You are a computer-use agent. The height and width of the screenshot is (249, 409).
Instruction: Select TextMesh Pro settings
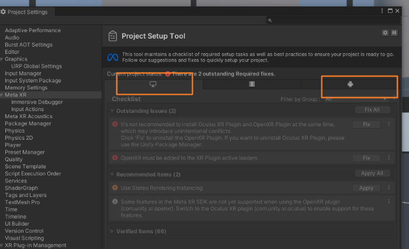(22, 202)
